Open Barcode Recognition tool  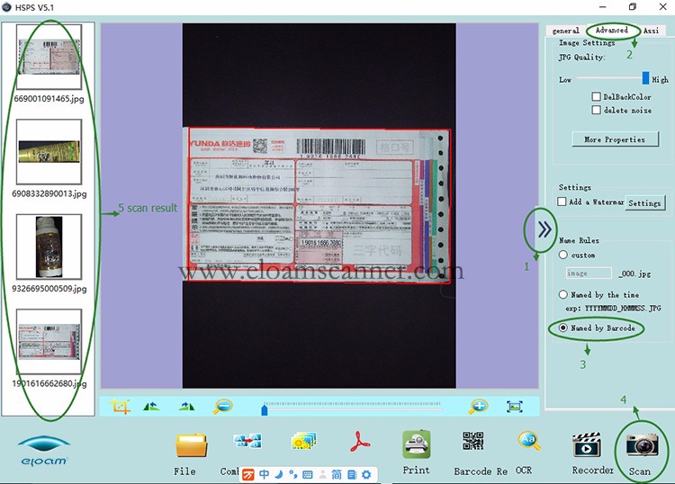(x=473, y=443)
